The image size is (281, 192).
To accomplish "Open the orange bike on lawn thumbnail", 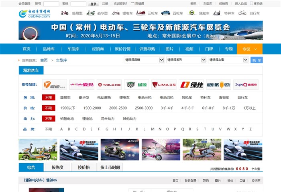I will click(38, 150).
